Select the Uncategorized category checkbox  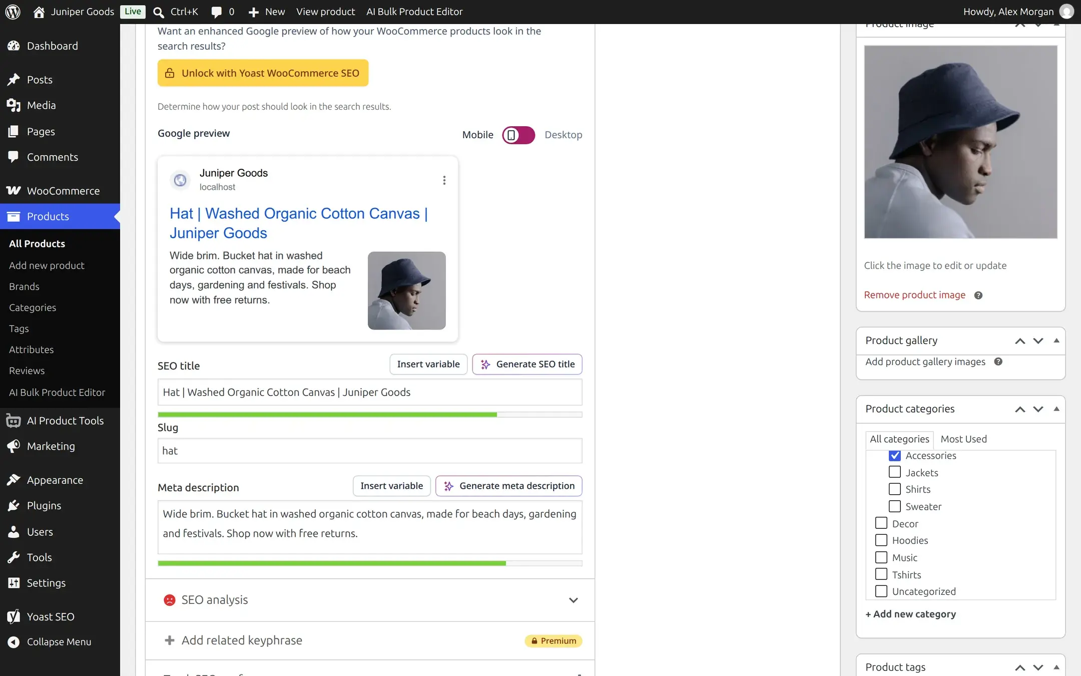(881, 591)
